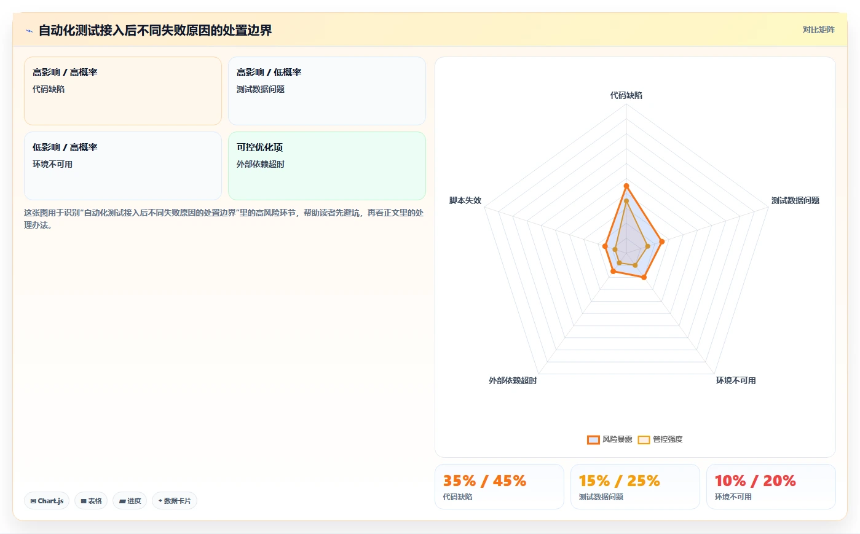Open the 高影响 / 高概率 quadrant card
860x534 pixels.
pos(123,91)
